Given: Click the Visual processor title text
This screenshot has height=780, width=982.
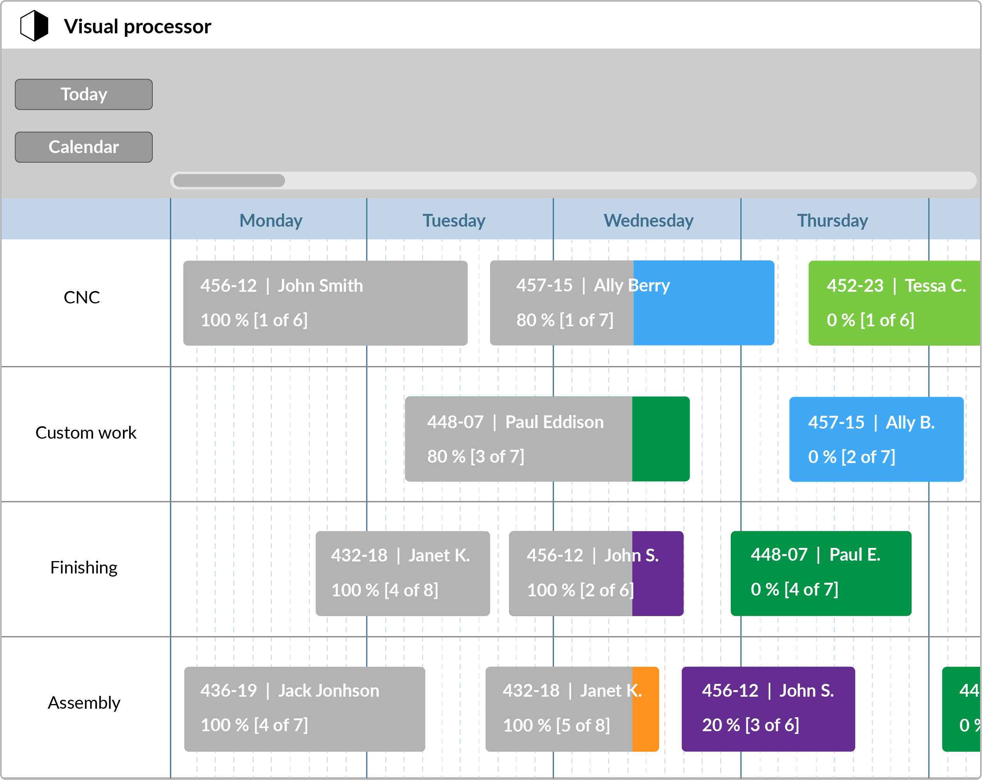Looking at the screenshot, I should click(138, 26).
